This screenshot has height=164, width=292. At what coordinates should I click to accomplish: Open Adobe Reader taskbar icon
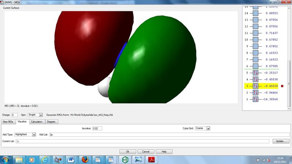pos(151,160)
